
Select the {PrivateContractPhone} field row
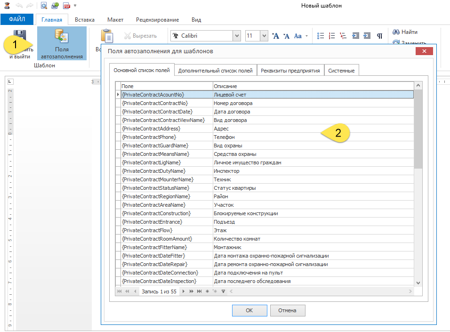point(265,137)
